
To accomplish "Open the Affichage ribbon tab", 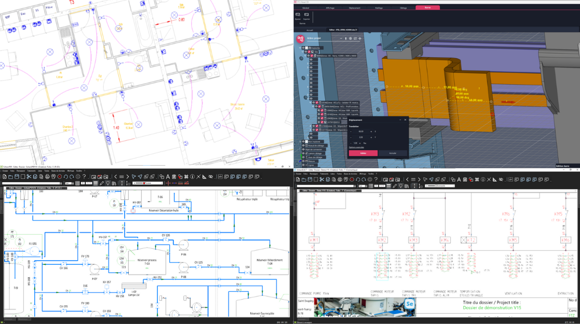I will pos(330,8).
